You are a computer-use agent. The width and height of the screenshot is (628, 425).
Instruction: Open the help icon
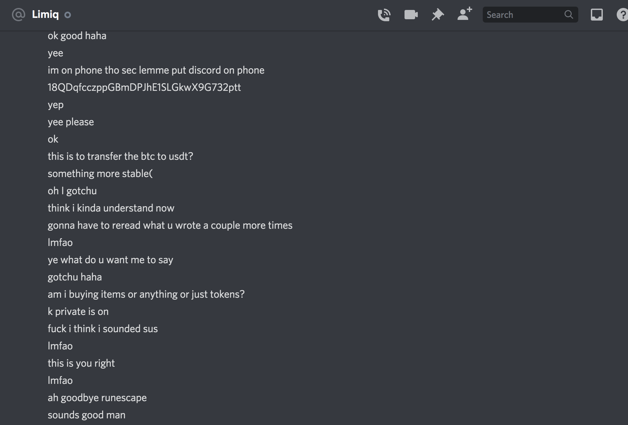(622, 15)
